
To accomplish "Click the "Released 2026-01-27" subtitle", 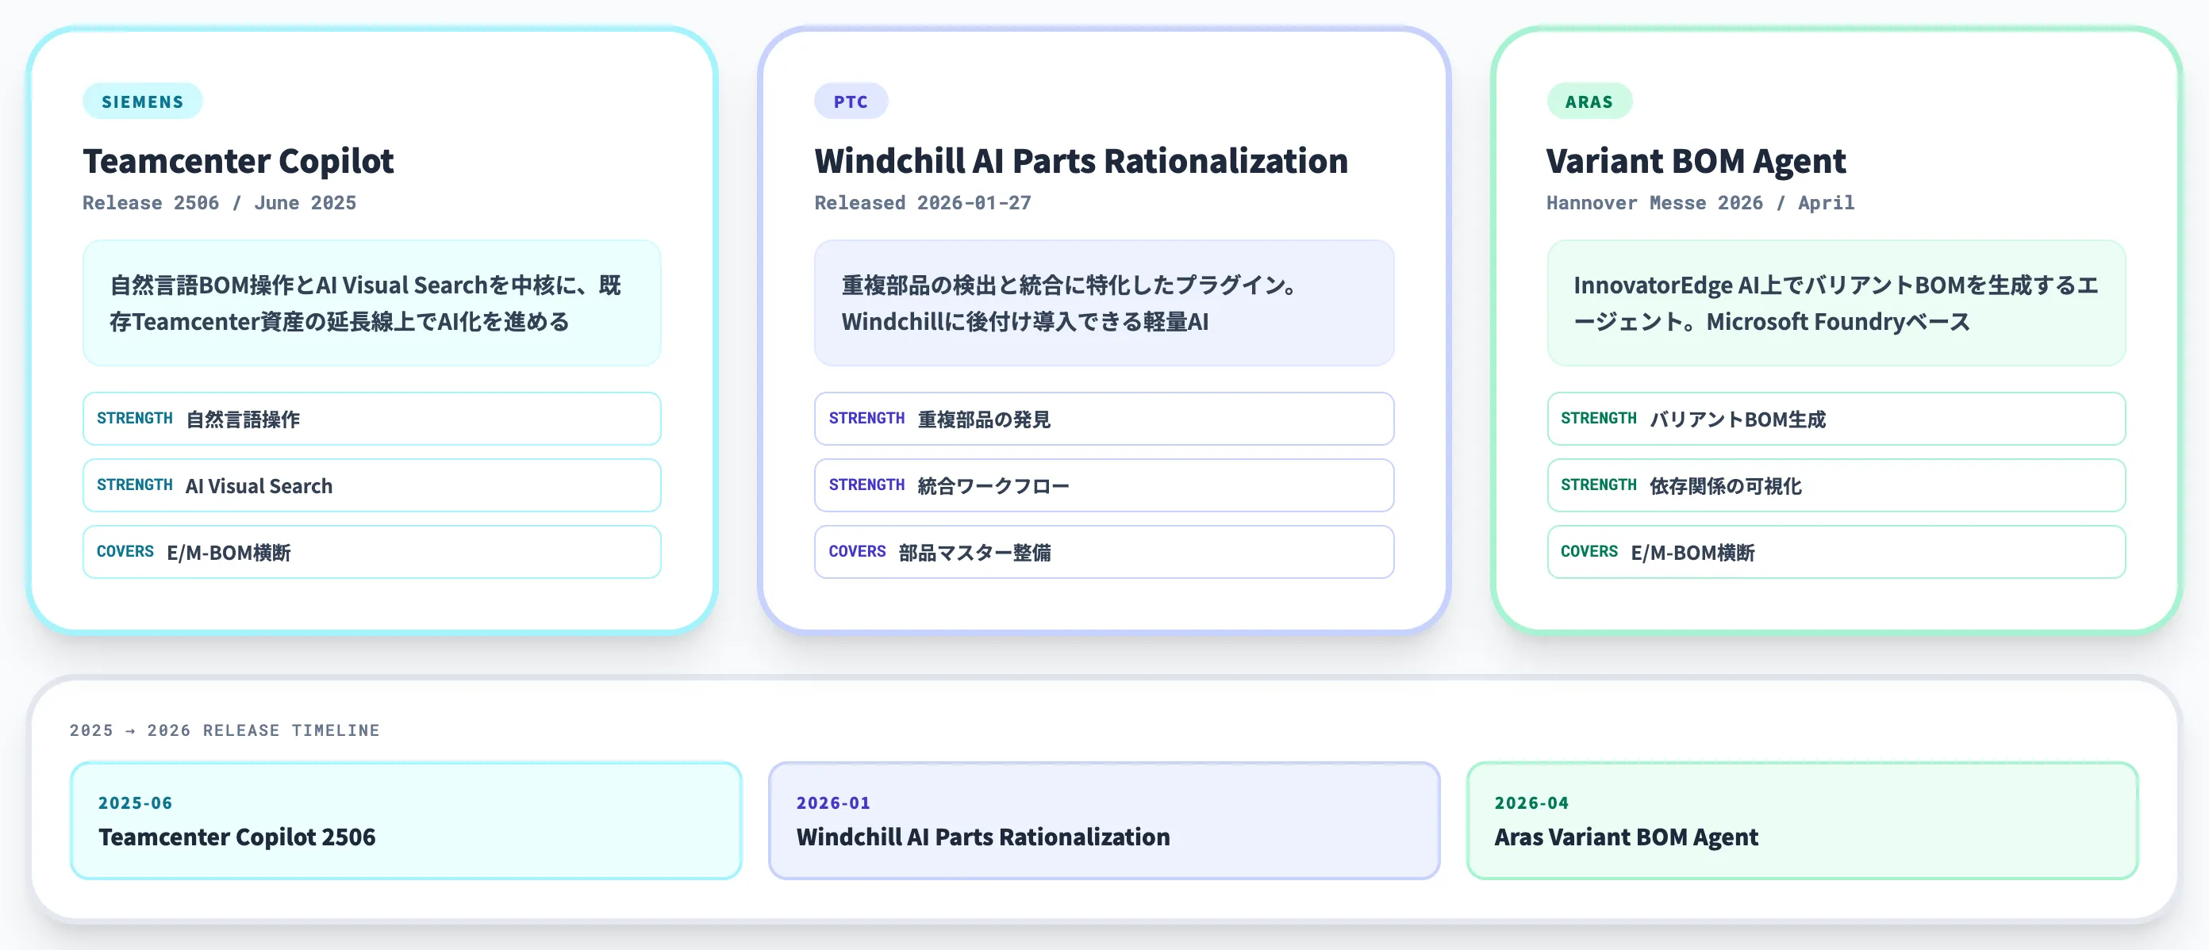I will point(923,202).
